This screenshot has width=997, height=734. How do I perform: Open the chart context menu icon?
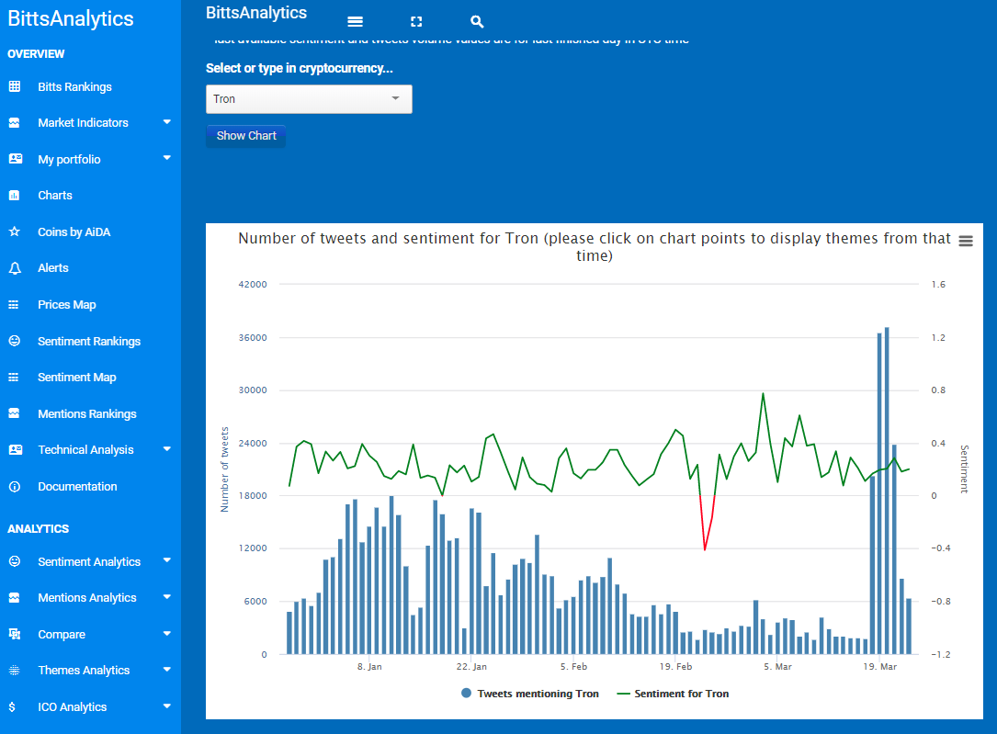[x=966, y=241]
